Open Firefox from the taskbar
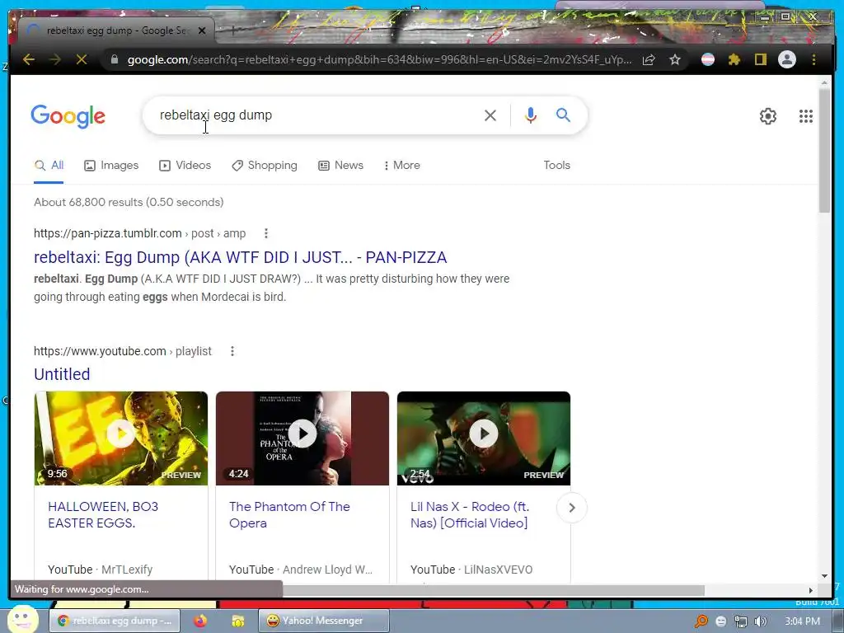 [200, 621]
